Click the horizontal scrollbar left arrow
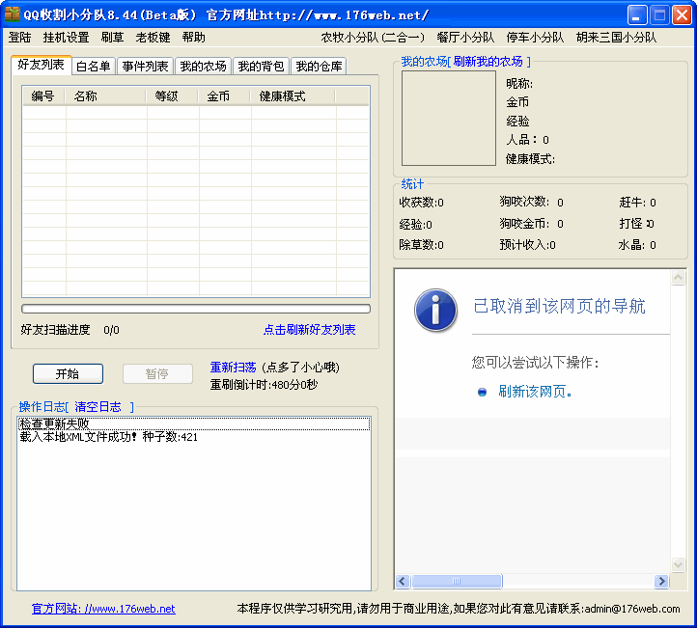This screenshot has width=697, height=628. click(403, 582)
